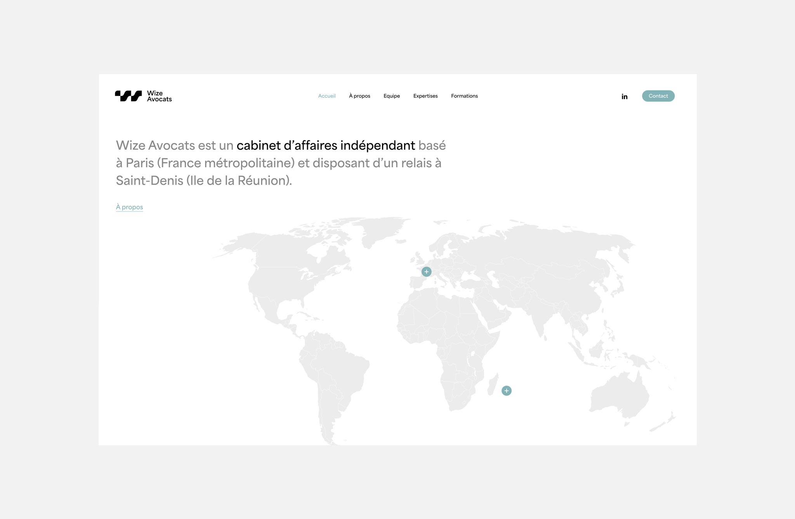The height and width of the screenshot is (519, 795).
Task: Click the bold text cabinet d'affaires indépendant
Action: coord(325,145)
